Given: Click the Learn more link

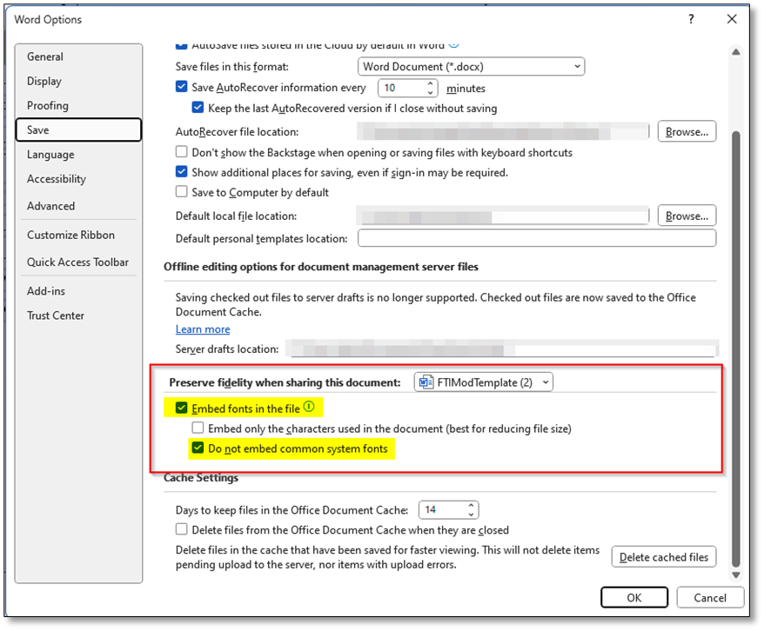Looking at the screenshot, I should tap(202, 329).
